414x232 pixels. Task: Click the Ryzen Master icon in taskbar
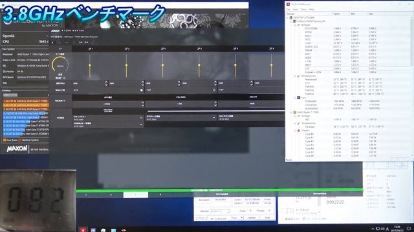coord(124,230)
